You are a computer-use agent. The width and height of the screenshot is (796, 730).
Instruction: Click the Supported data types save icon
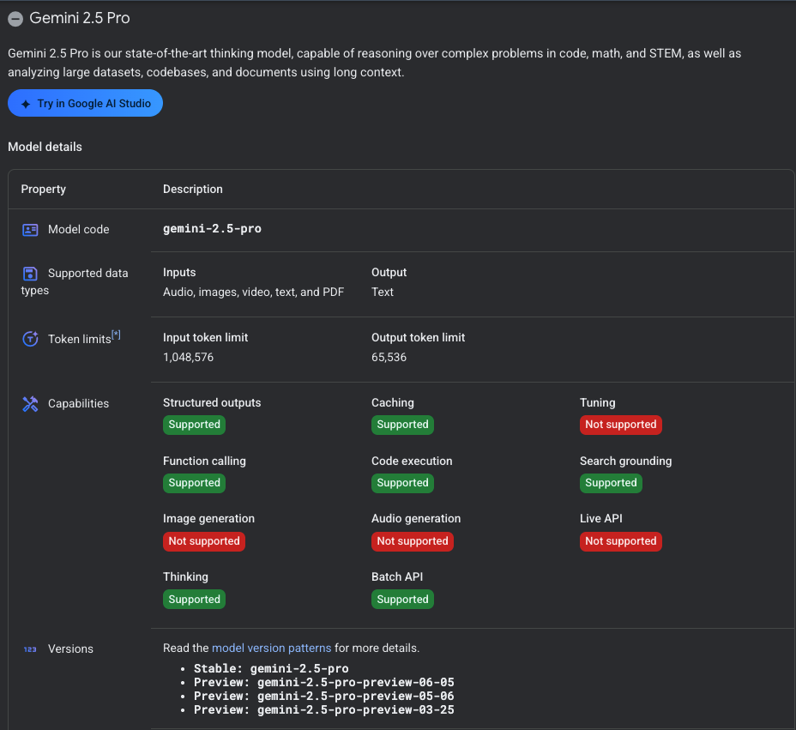(30, 274)
